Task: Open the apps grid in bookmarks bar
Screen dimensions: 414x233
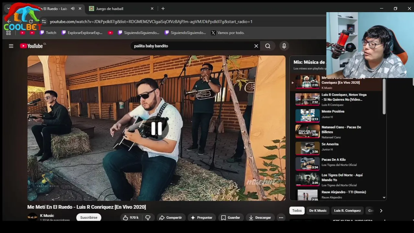Action: coord(8,33)
